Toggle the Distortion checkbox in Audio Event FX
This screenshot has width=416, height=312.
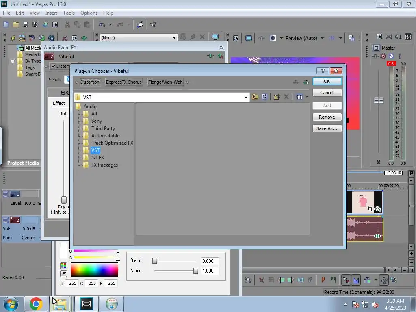[54, 66]
